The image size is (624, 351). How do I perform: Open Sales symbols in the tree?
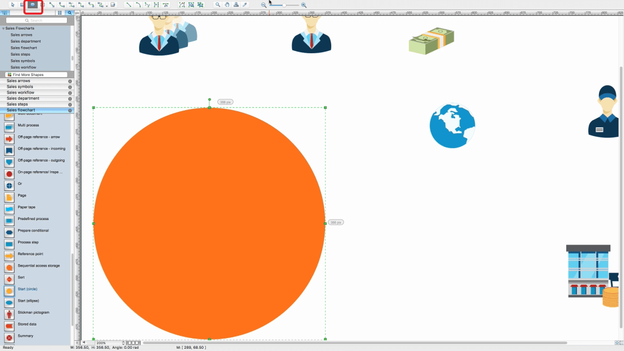pyautogui.click(x=23, y=61)
